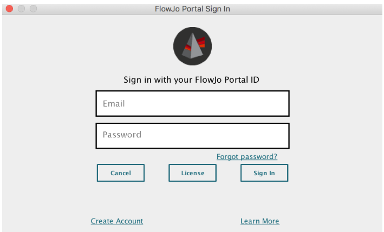Click the words 'FlowJo Portal ID' in the heading
Image resolution: width=384 pixels, height=232 pixels.
click(227, 80)
